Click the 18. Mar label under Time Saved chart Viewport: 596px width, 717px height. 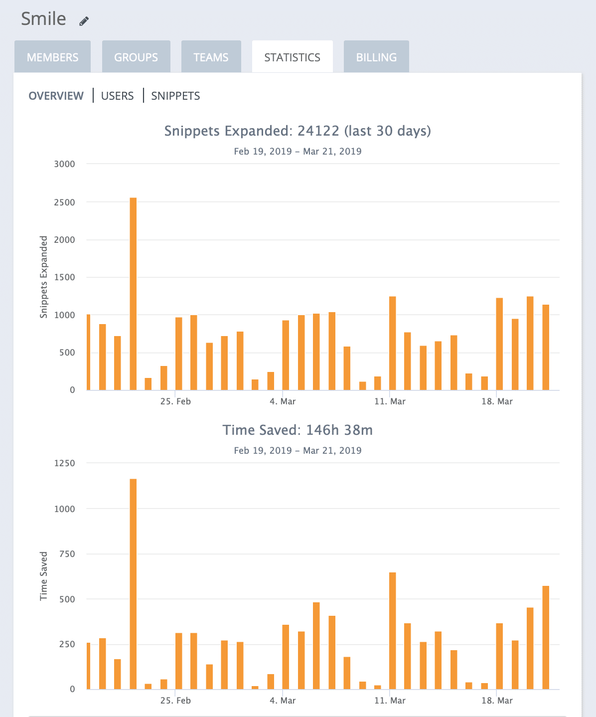click(x=497, y=701)
